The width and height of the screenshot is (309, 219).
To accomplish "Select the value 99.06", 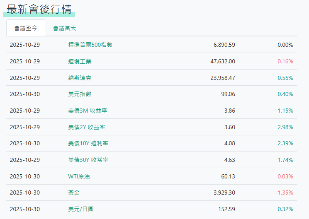I will pyautogui.click(x=228, y=94).
